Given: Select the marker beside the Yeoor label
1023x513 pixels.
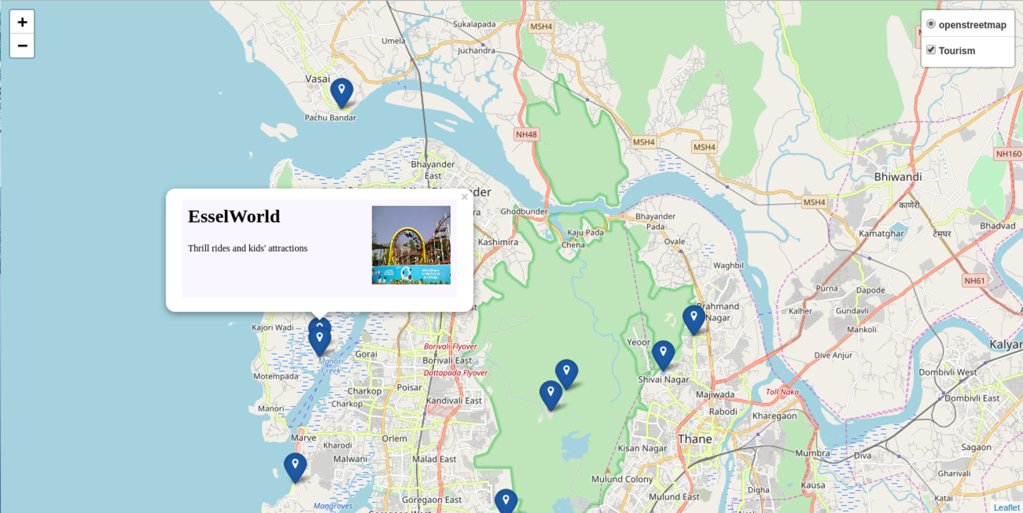Looking at the screenshot, I should click(663, 355).
